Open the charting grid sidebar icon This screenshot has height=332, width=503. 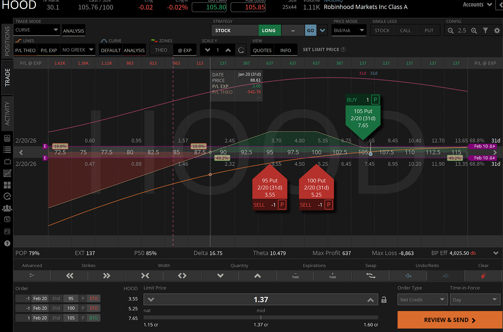click(7, 173)
